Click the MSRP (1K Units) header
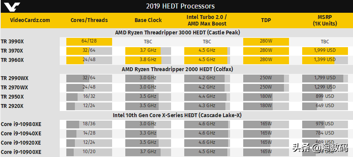The height and width of the screenshot is (157, 353). coord(325,20)
